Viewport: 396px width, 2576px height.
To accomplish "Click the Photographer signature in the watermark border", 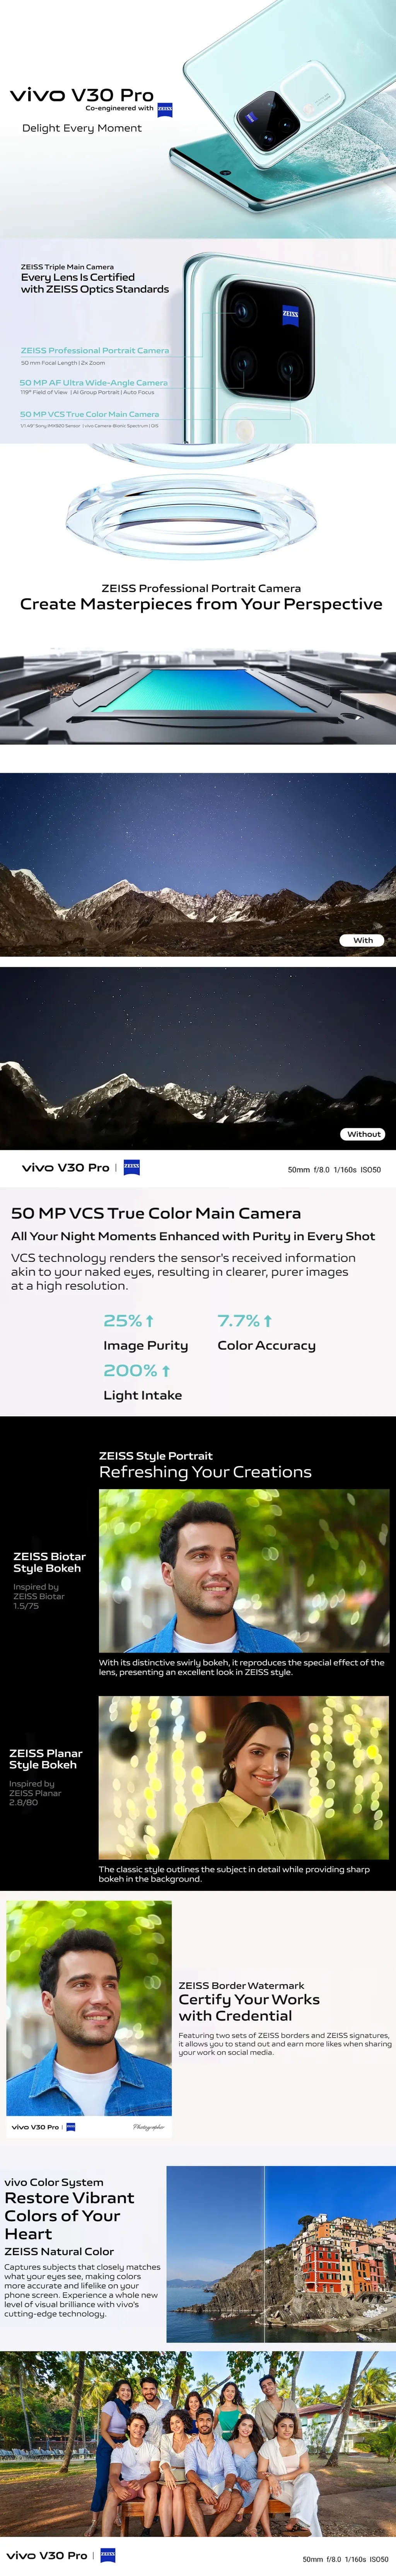I will click(x=148, y=2127).
